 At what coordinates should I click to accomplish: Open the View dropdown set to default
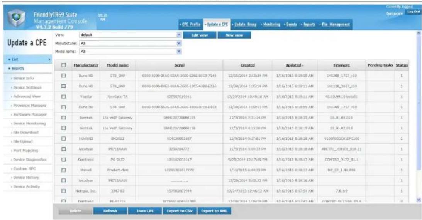click(x=130, y=35)
